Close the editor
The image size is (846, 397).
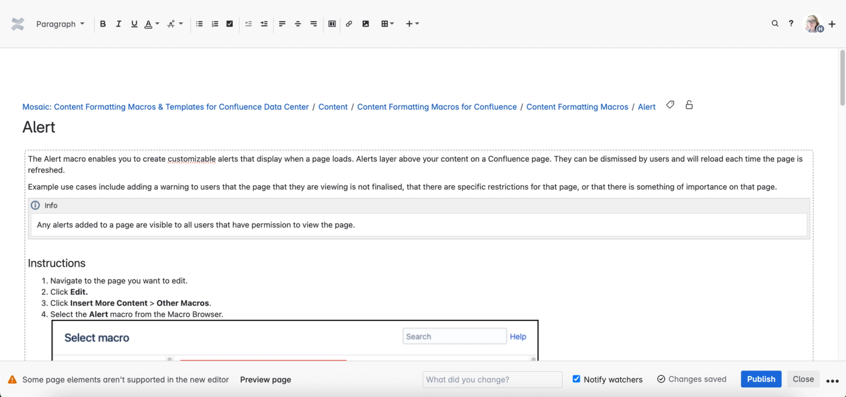[x=803, y=379]
